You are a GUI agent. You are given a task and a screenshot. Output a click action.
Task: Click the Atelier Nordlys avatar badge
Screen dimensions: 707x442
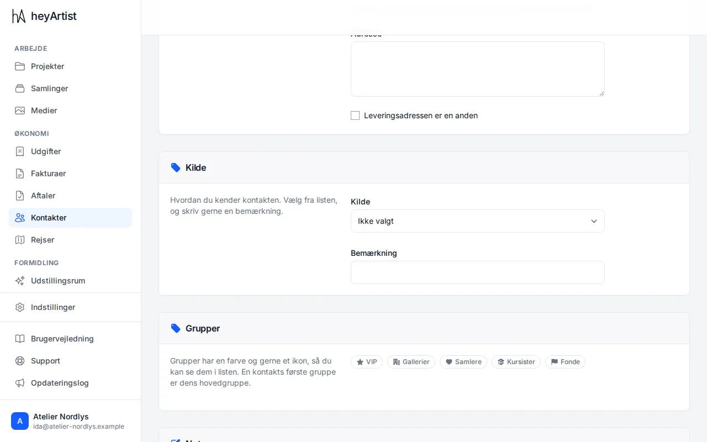tap(20, 421)
